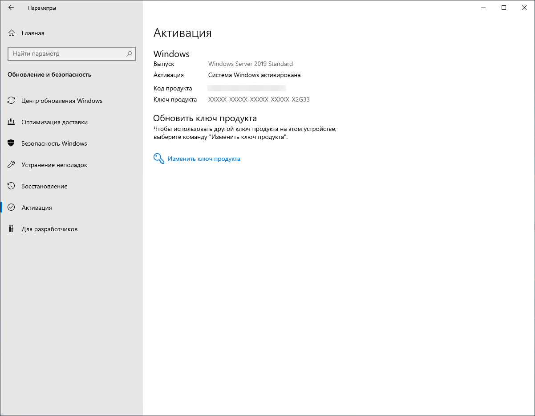Close the Параметры window
The width and height of the screenshot is (535, 416).
point(524,8)
